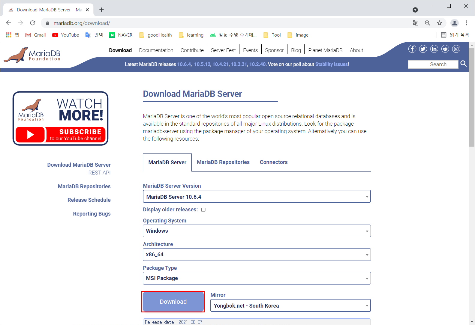Click the site search magnifier icon
Viewport: 475px width, 325px height.
coord(464,64)
